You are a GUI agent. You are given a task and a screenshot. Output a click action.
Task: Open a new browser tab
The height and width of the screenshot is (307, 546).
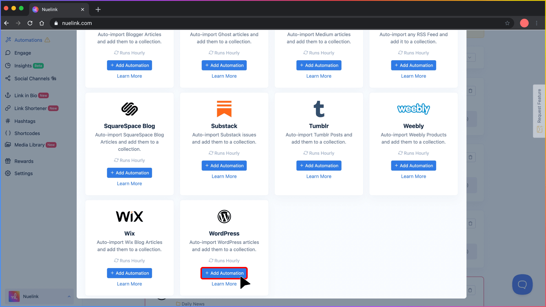pos(98,9)
